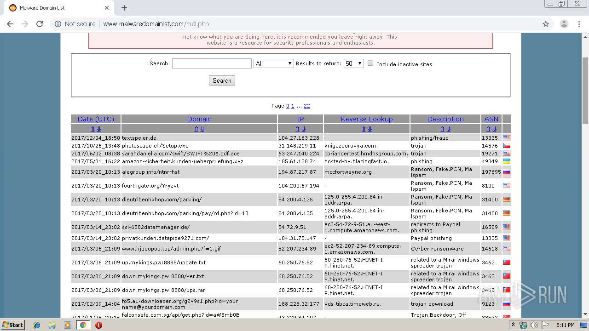The height and width of the screenshot is (331, 589).
Task: Open the network tray icon
Action: (x=523, y=325)
